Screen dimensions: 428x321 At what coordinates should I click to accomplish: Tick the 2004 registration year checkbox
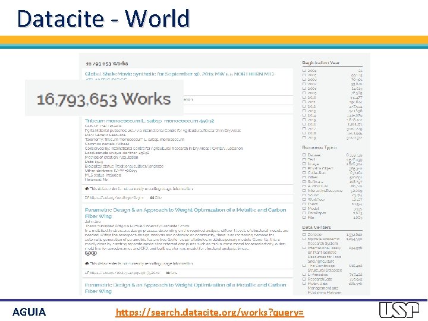pyautogui.click(x=304, y=70)
